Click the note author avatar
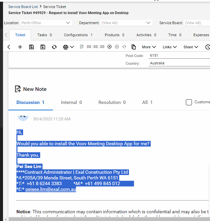 23,118
